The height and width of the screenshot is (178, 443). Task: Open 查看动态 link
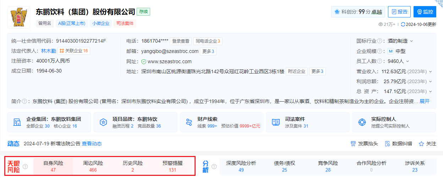(x=92, y=144)
